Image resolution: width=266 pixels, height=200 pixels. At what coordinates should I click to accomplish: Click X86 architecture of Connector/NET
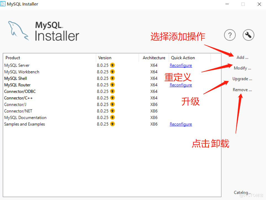point(154,111)
